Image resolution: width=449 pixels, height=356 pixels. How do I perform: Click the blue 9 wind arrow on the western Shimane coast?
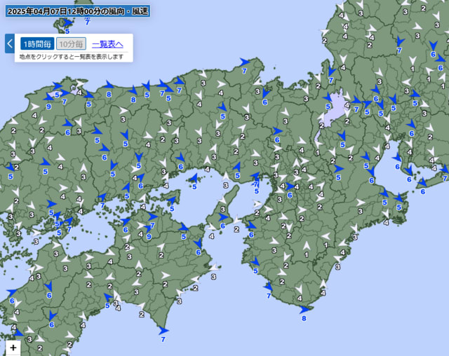point(48,97)
